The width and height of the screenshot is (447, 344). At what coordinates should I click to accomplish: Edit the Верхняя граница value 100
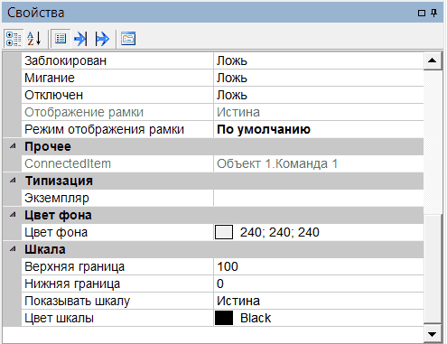[319, 266]
